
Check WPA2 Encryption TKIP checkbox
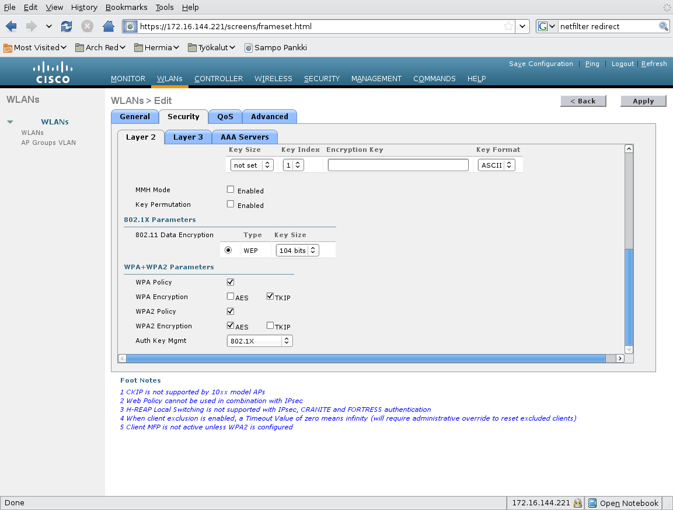click(x=270, y=325)
